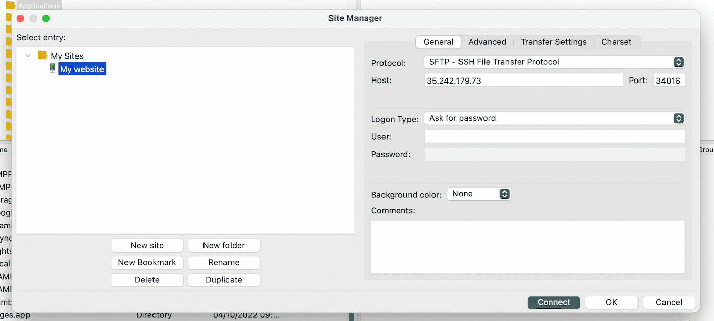Switch to the Advanced tab
The image size is (714, 321).
(x=487, y=42)
